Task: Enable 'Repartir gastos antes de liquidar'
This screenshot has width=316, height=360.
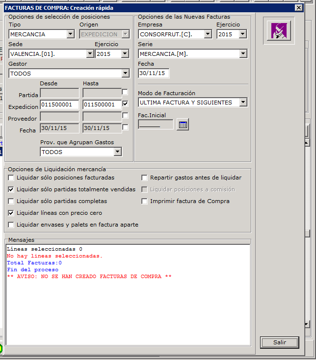Action: [145, 178]
